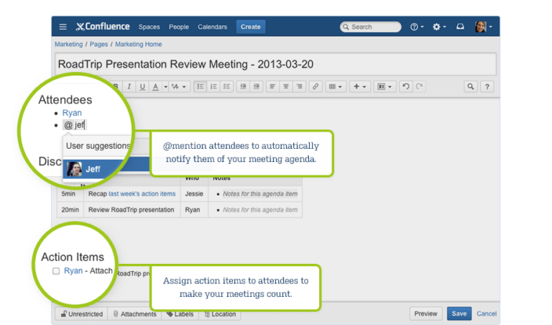Undo the last edit
Viewport: 552px width, 325px height.
coord(406,86)
